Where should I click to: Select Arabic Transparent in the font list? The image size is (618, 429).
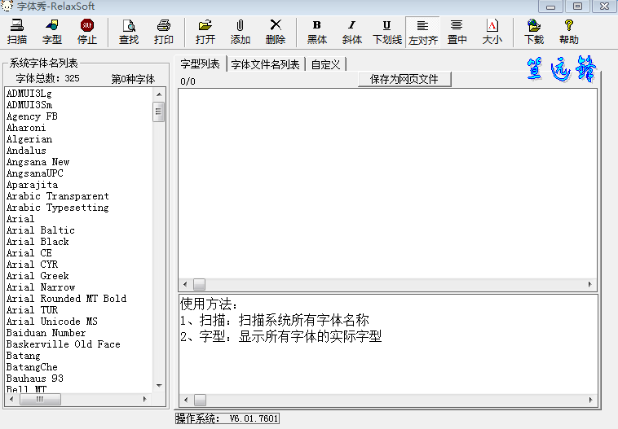58,196
